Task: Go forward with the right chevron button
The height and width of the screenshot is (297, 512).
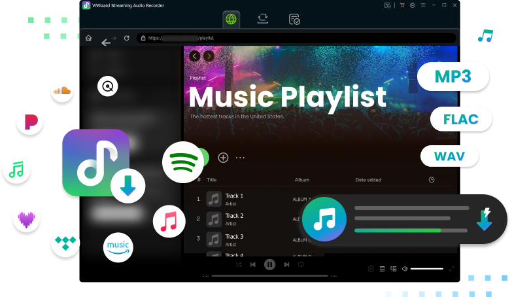Action: [x=209, y=56]
